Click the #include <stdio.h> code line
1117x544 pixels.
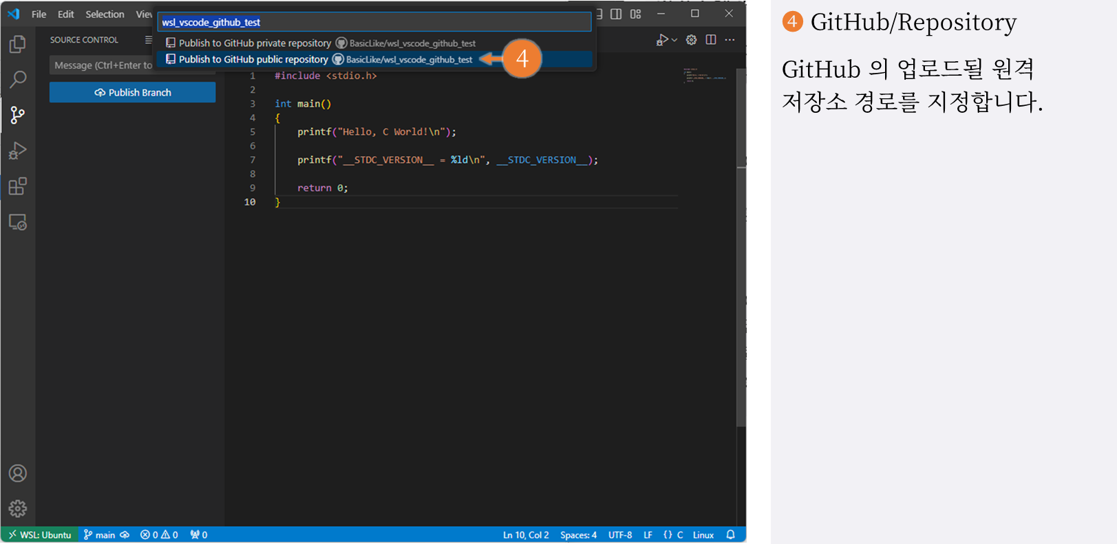326,76
